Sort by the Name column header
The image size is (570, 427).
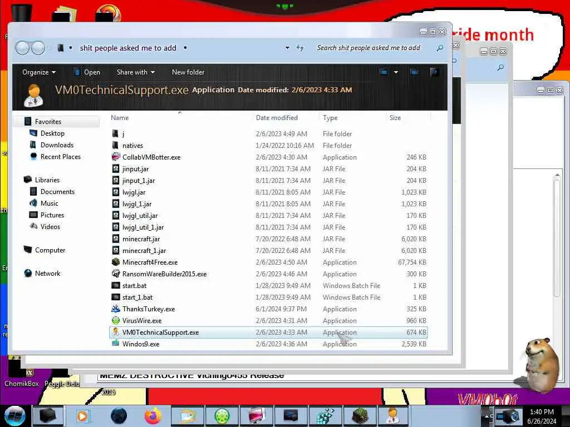(x=120, y=118)
